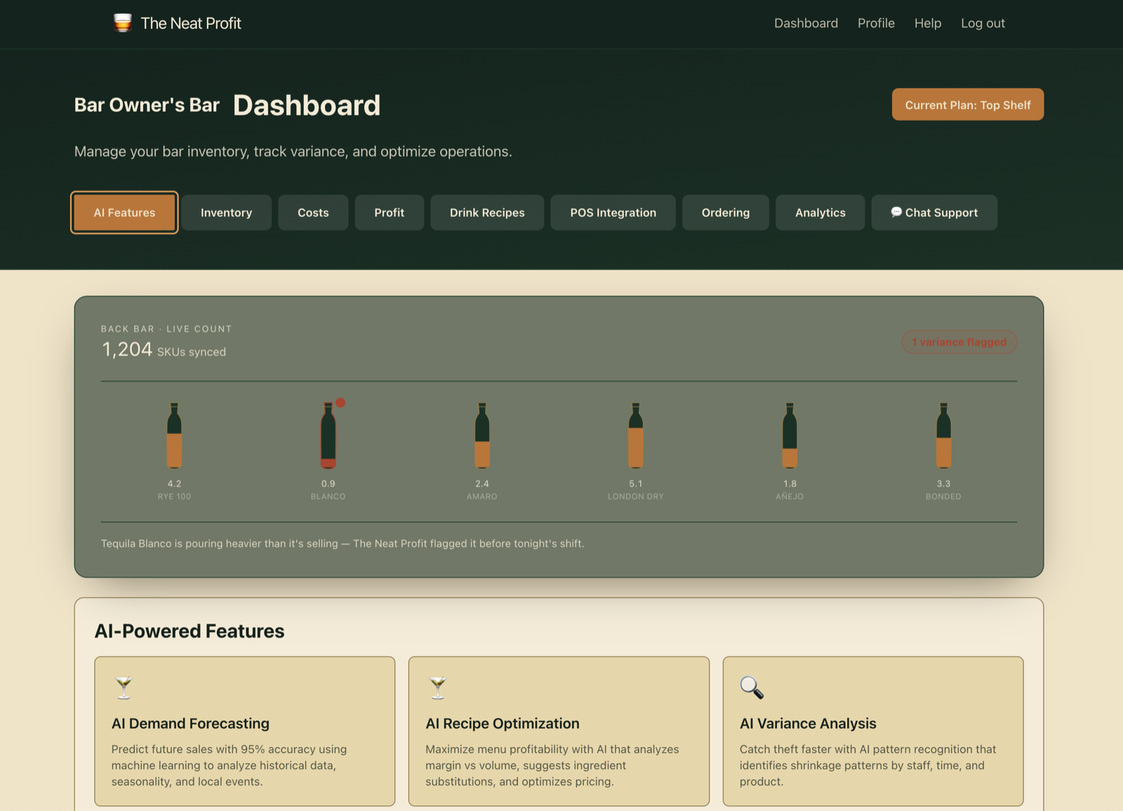Viewport: 1123px width, 811px height.
Task: Open the AI Demand Forecasting card title
Action: pyautogui.click(x=190, y=723)
